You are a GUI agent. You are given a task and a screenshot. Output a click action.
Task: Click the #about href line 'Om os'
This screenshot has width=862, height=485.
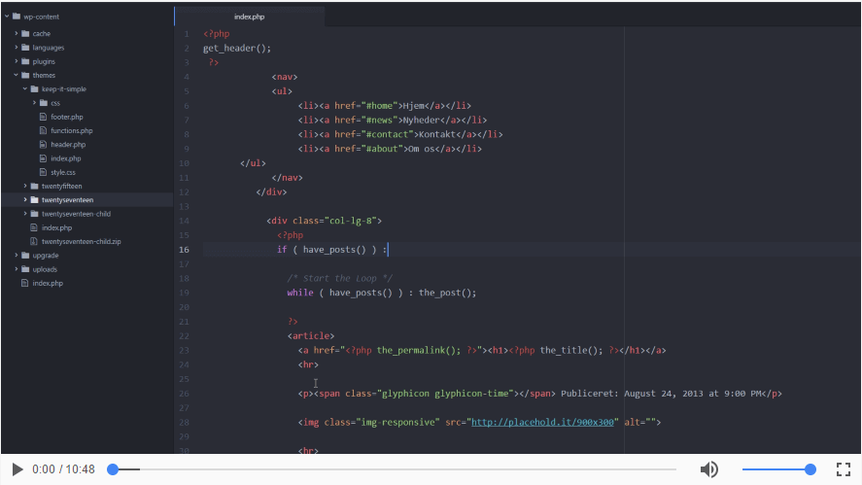390,149
